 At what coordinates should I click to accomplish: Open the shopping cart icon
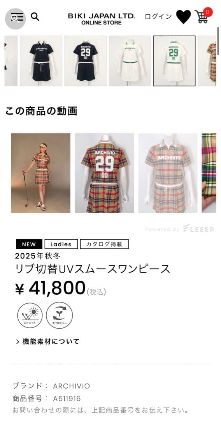pos(202,16)
